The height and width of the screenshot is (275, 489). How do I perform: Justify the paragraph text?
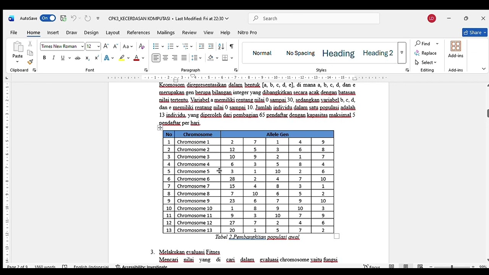click(x=184, y=58)
